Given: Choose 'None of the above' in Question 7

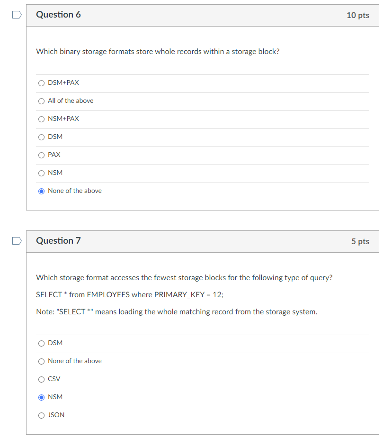Looking at the screenshot, I should pos(41,361).
